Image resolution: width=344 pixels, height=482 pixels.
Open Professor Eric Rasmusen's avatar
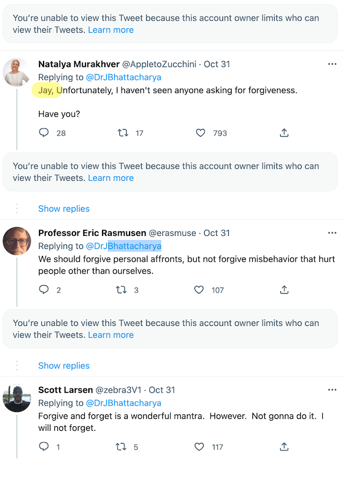[x=17, y=241]
